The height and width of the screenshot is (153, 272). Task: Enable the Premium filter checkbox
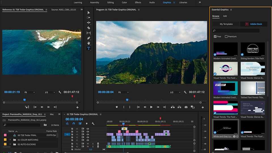[x=226, y=37]
